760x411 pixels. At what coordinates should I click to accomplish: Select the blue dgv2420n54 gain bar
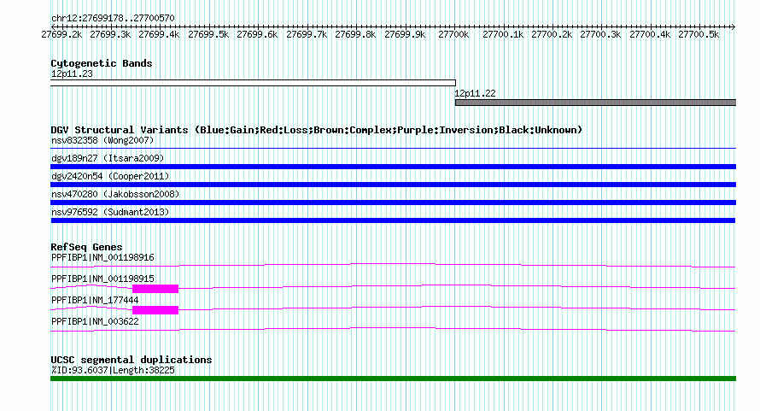click(393, 185)
